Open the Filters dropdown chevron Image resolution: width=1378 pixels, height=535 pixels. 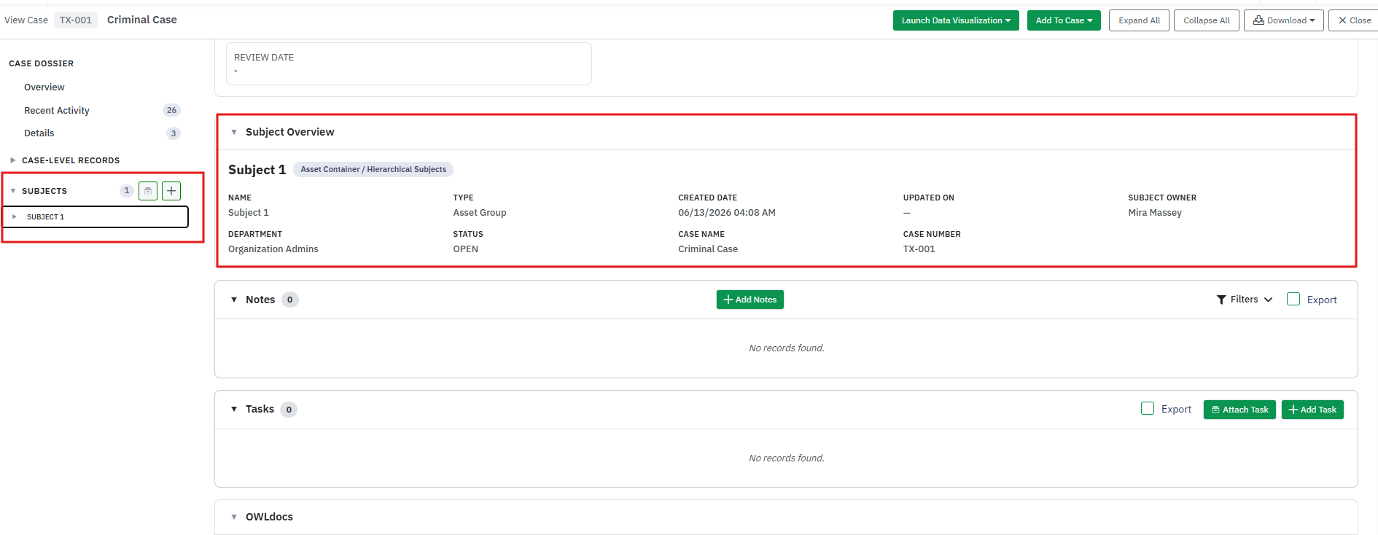[x=1268, y=300]
